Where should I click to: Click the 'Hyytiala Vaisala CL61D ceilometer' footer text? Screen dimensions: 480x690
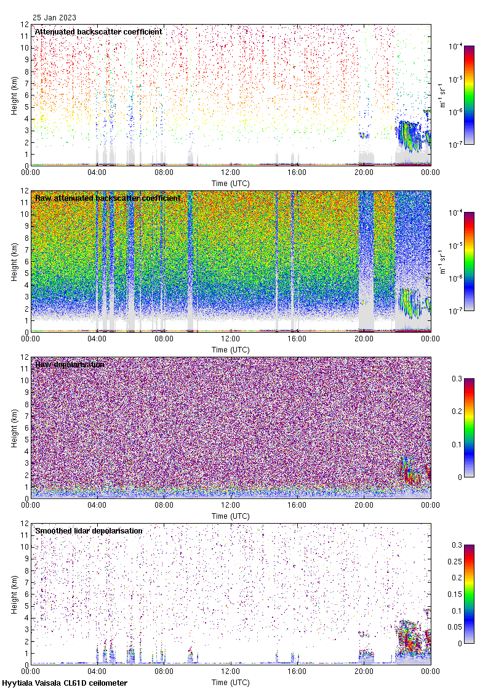65,683
